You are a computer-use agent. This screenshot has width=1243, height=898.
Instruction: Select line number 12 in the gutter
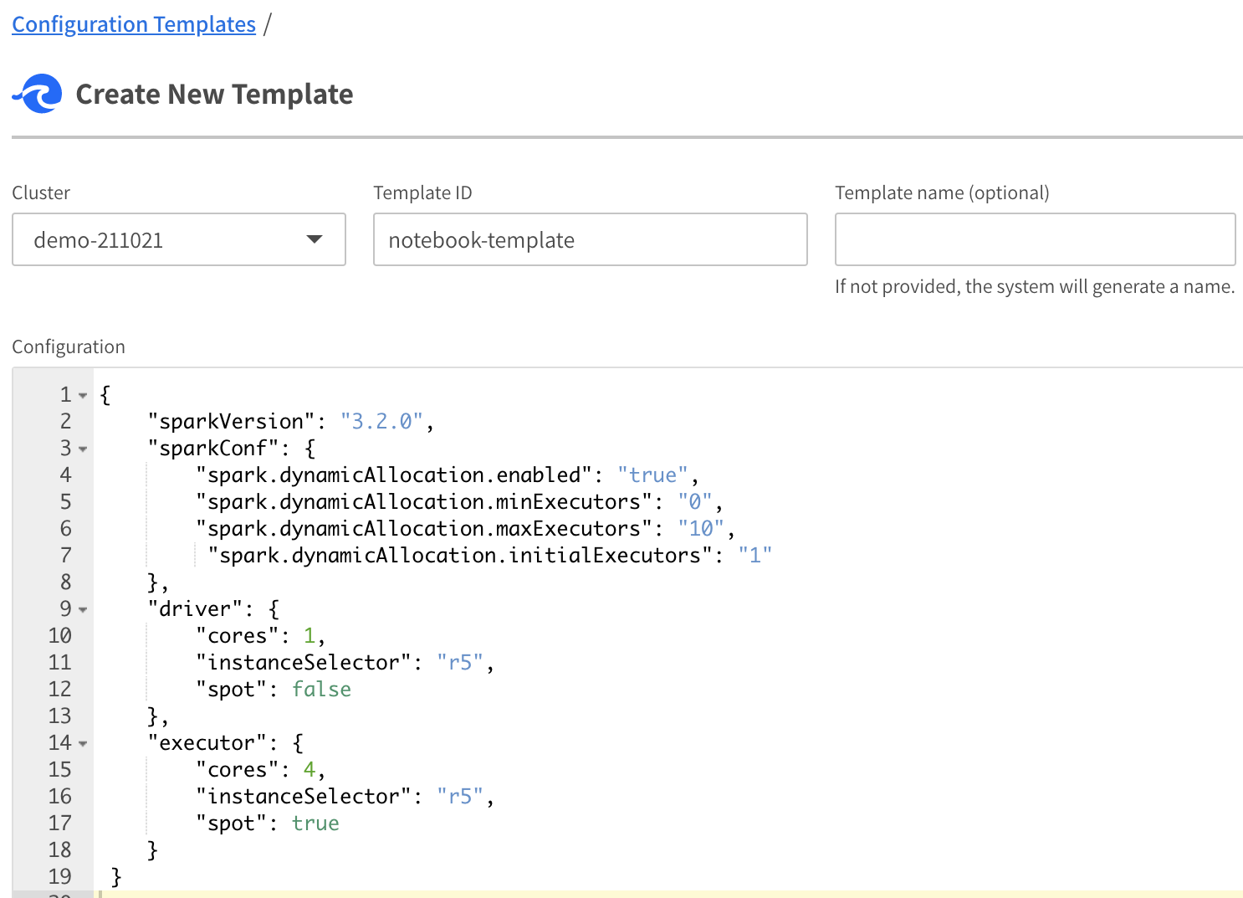point(59,690)
